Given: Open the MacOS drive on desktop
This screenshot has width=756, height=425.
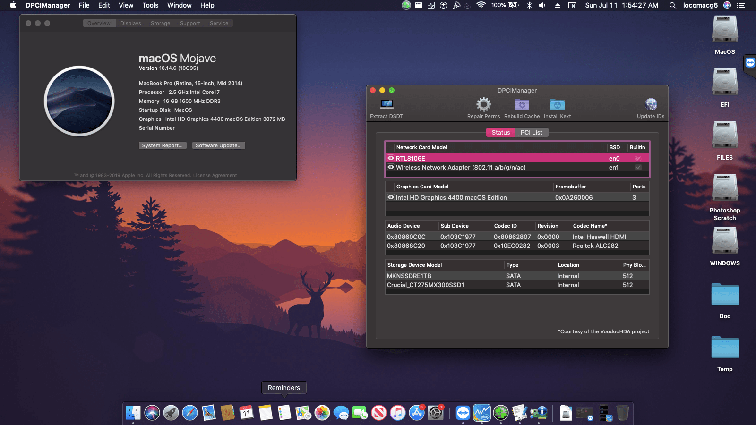Looking at the screenshot, I should click(x=725, y=30).
